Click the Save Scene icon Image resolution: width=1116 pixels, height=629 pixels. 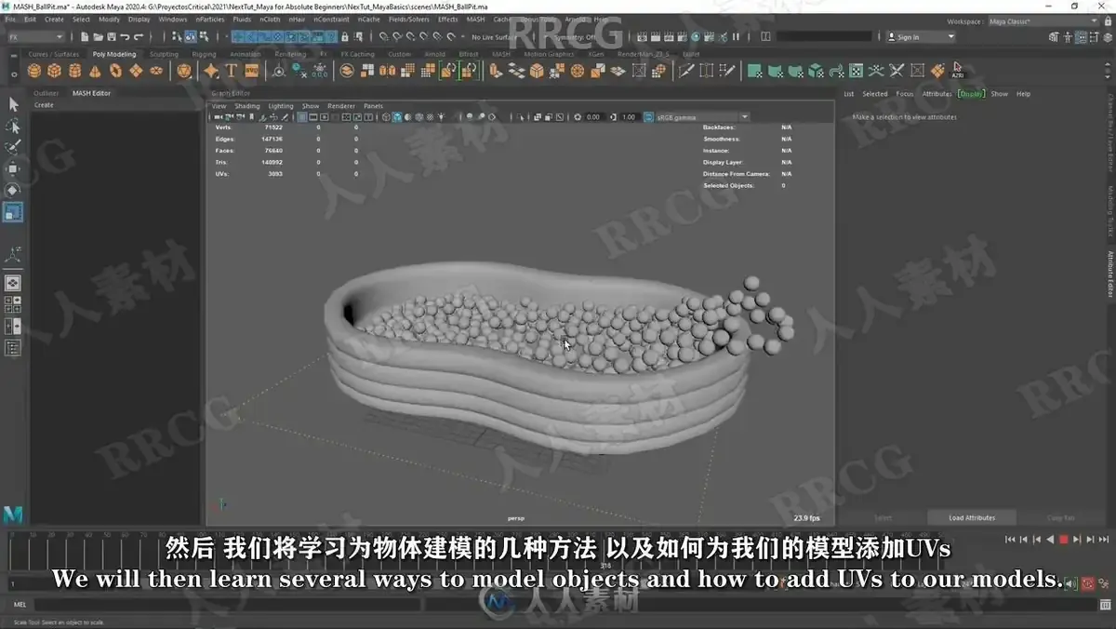(x=112, y=37)
